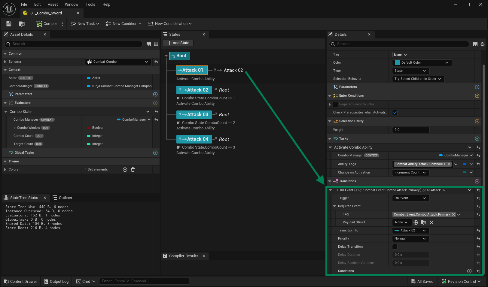Click the Save asset icon in toolbar
The width and height of the screenshot is (488, 287).
9,24
